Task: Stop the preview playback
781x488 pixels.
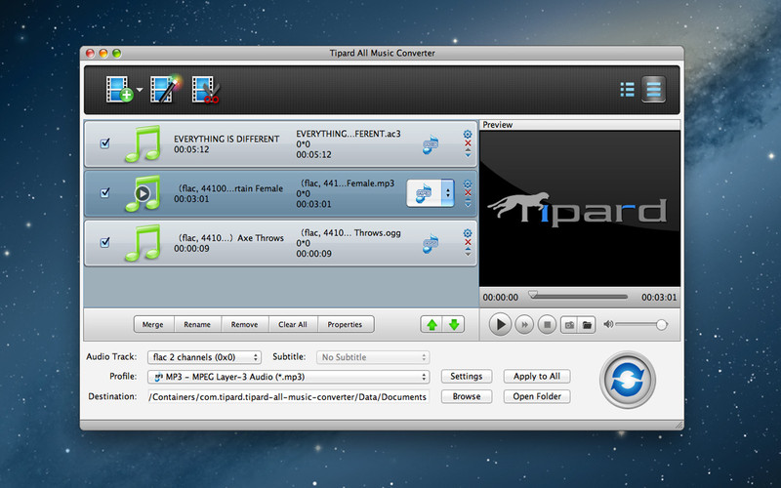Action: coord(547,325)
